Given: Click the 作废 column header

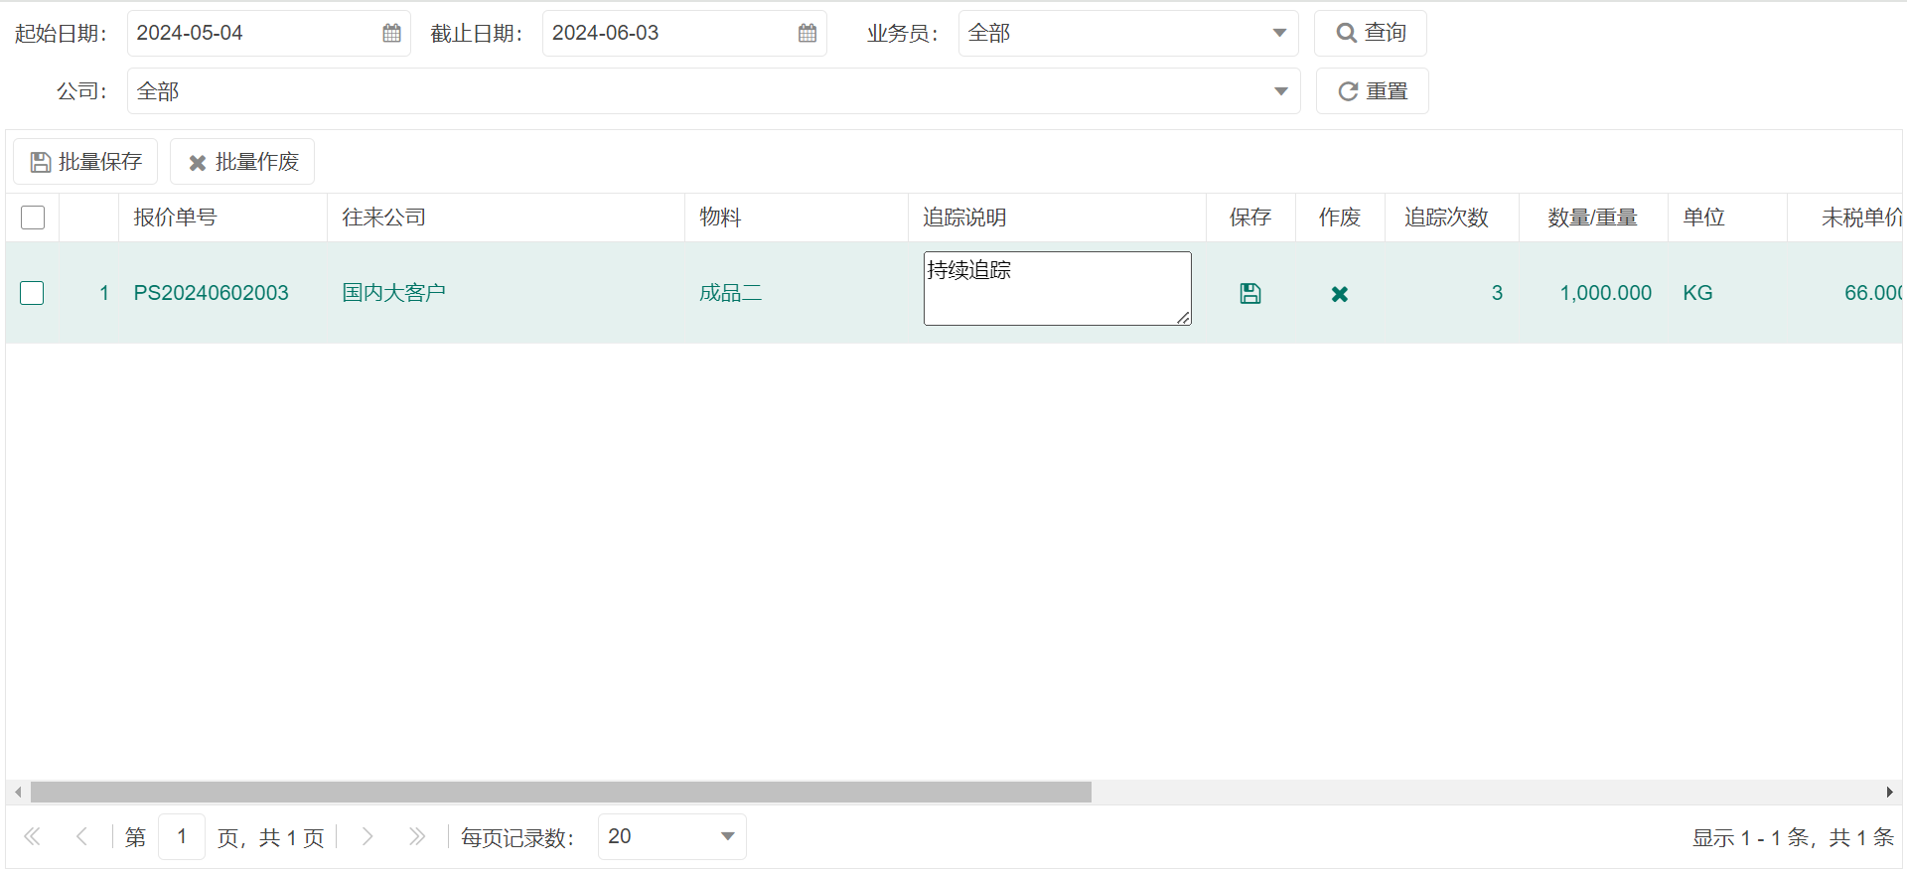Looking at the screenshot, I should click(1341, 218).
